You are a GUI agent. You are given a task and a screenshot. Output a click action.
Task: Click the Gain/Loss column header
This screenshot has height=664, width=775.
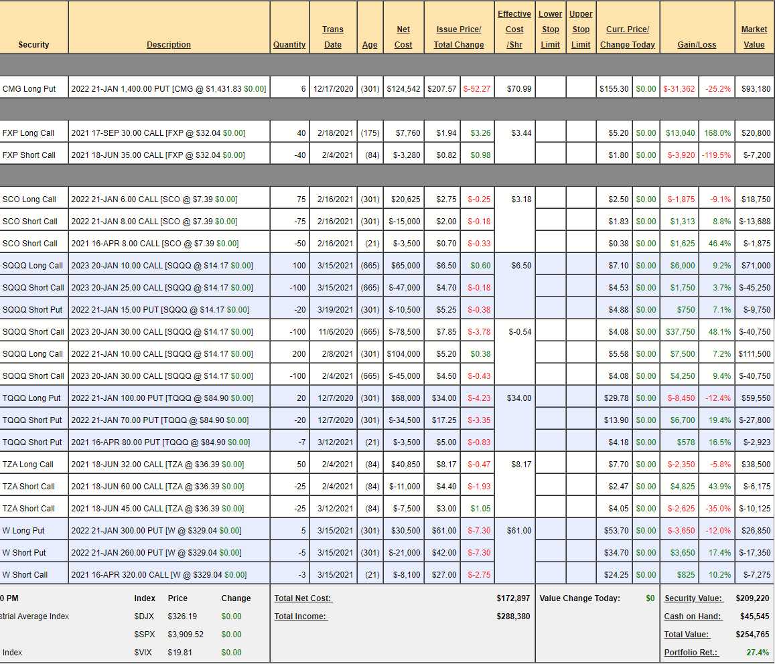pyautogui.click(x=697, y=45)
